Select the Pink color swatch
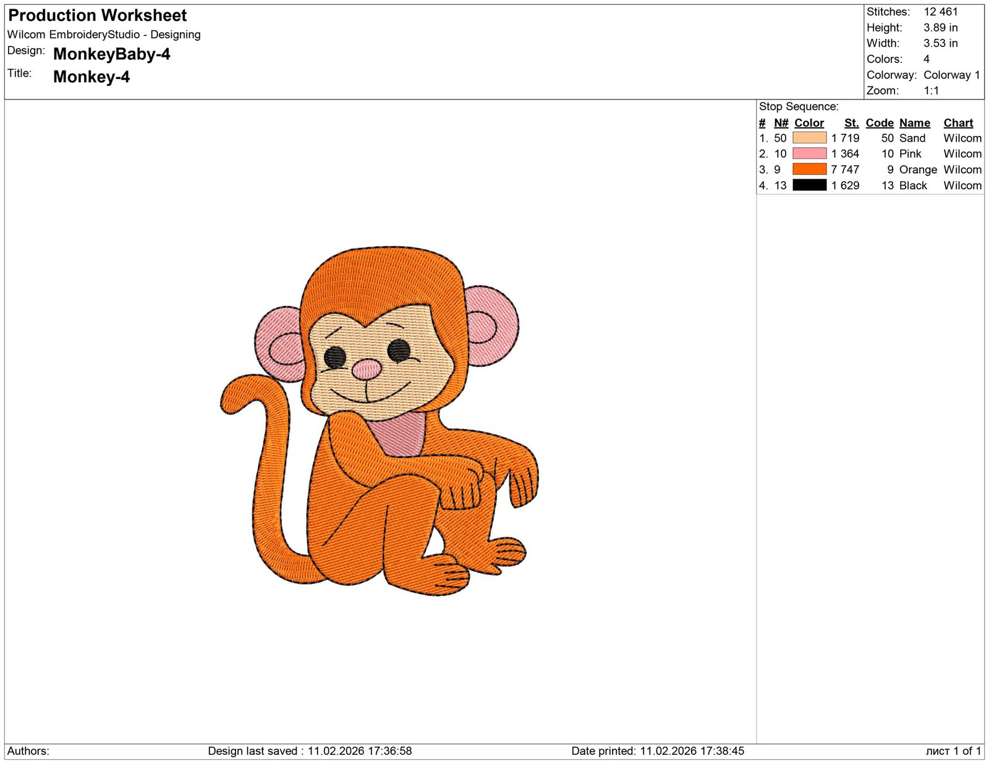 point(809,153)
